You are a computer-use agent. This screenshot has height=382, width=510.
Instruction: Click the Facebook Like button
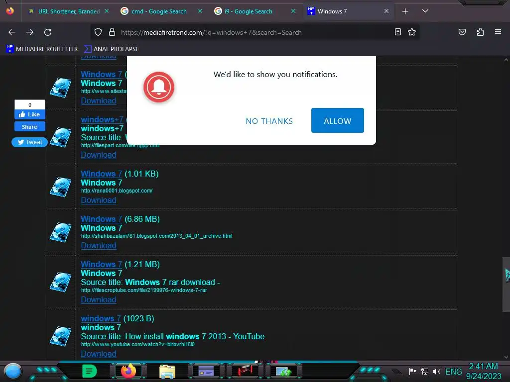pyautogui.click(x=29, y=114)
